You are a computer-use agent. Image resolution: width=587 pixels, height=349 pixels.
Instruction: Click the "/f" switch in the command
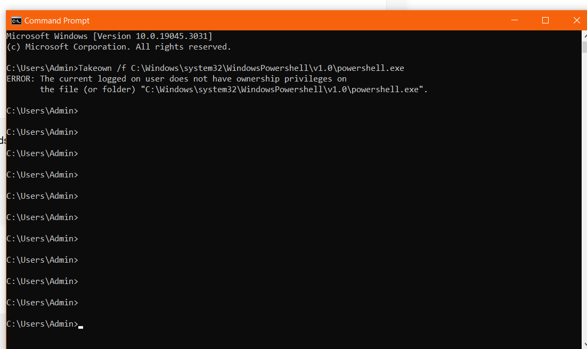121,68
